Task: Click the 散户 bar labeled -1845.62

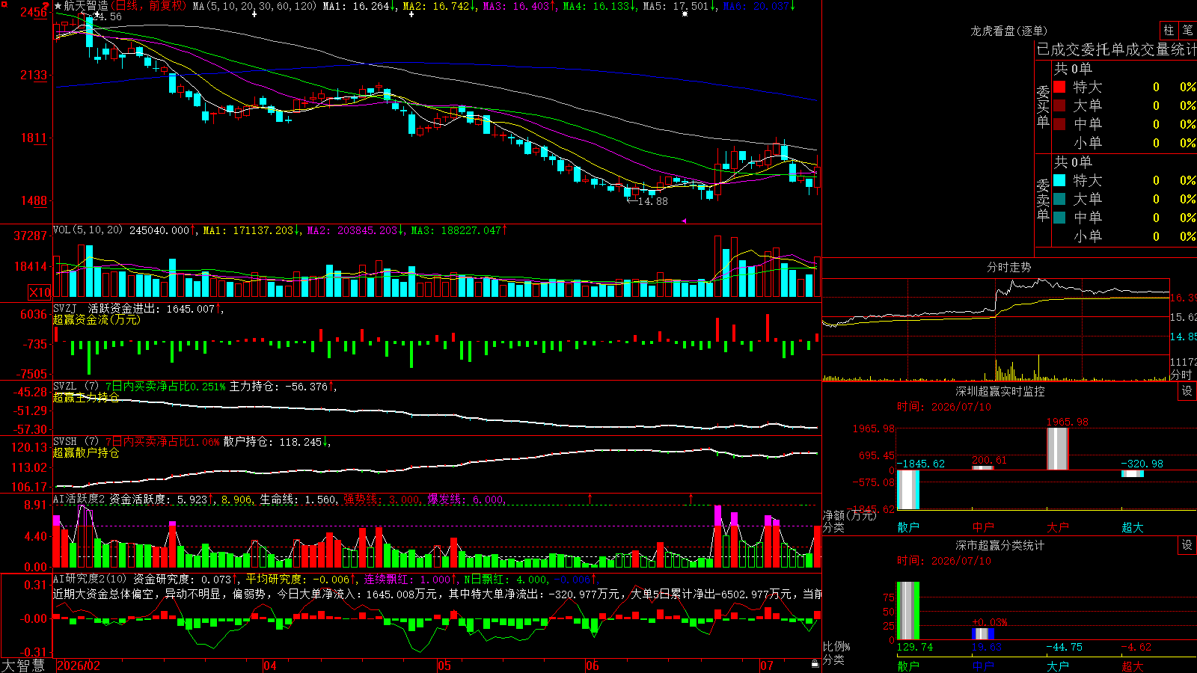Action: [908, 490]
